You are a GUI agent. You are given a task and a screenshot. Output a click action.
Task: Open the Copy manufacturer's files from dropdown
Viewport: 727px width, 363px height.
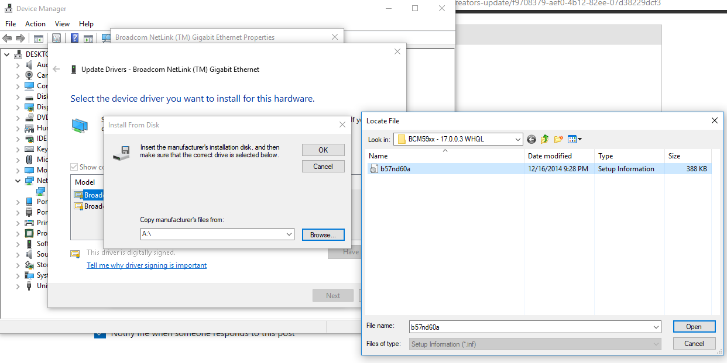[x=289, y=234]
